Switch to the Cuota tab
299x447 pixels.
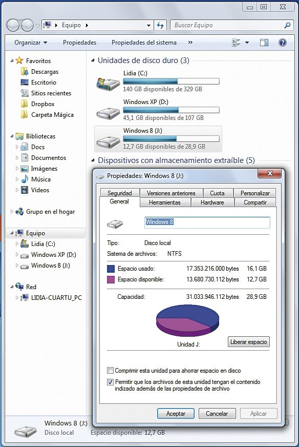[x=217, y=193]
